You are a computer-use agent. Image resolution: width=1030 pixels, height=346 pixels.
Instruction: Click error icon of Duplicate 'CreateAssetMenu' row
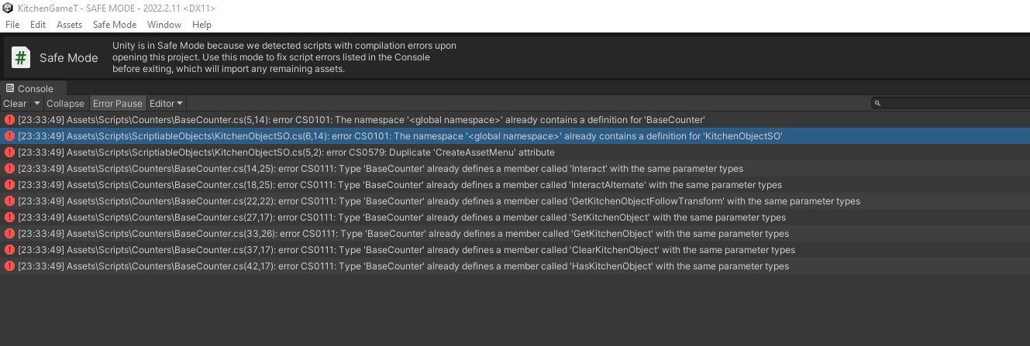click(x=10, y=152)
